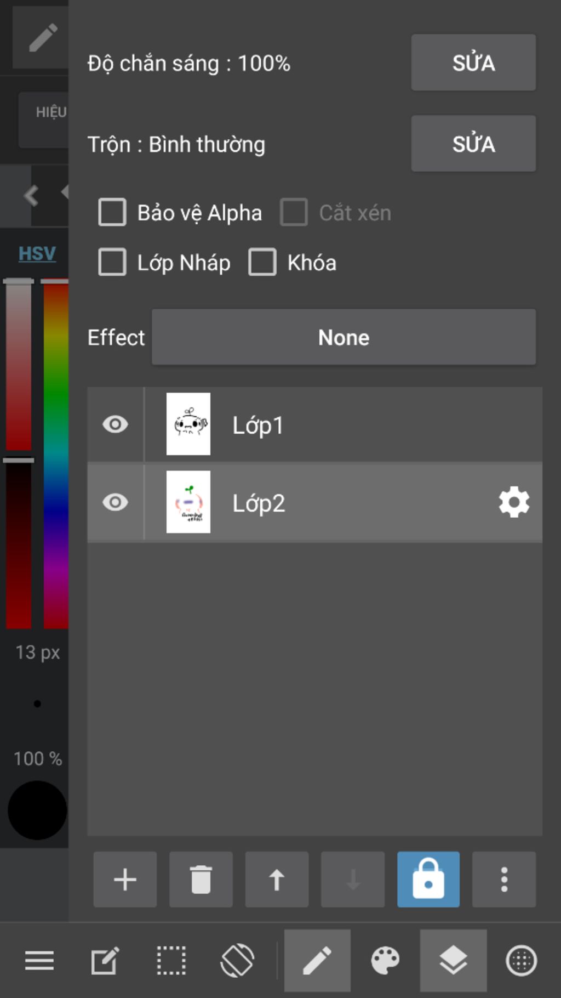This screenshot has width=561, height=998.
Task: Open three-dot more layer options
Action: [x=504, y=879]
